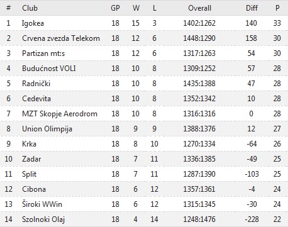Select the Partizan mt:s team name

tap(43, 53)
